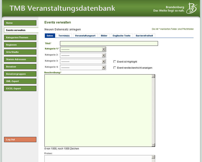Viewport: 202px width, 162px height.
Task: Click Beschreibung scrollbar down arrow
Action: pos(153,145)
